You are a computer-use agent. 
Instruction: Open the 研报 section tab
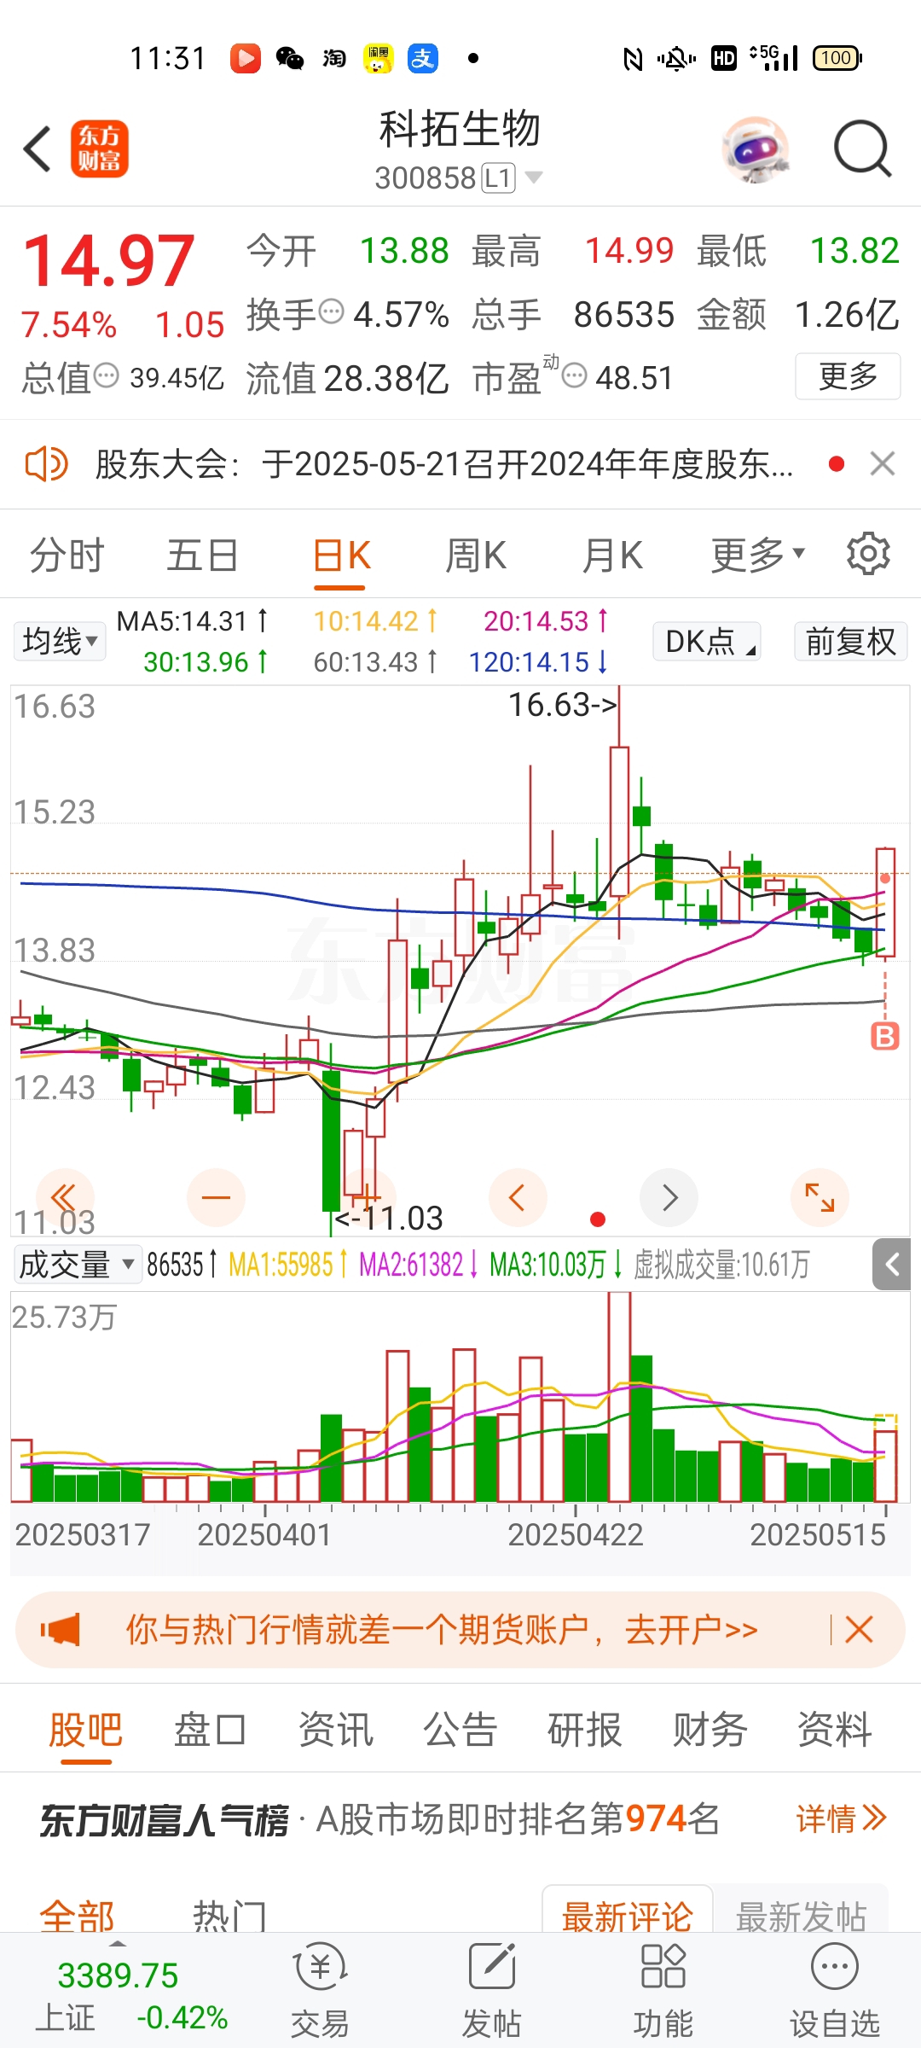584,1731
